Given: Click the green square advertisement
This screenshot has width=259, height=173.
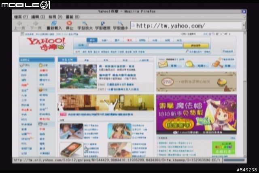Looking at the screenshot, I should click(x=223, y=147).
